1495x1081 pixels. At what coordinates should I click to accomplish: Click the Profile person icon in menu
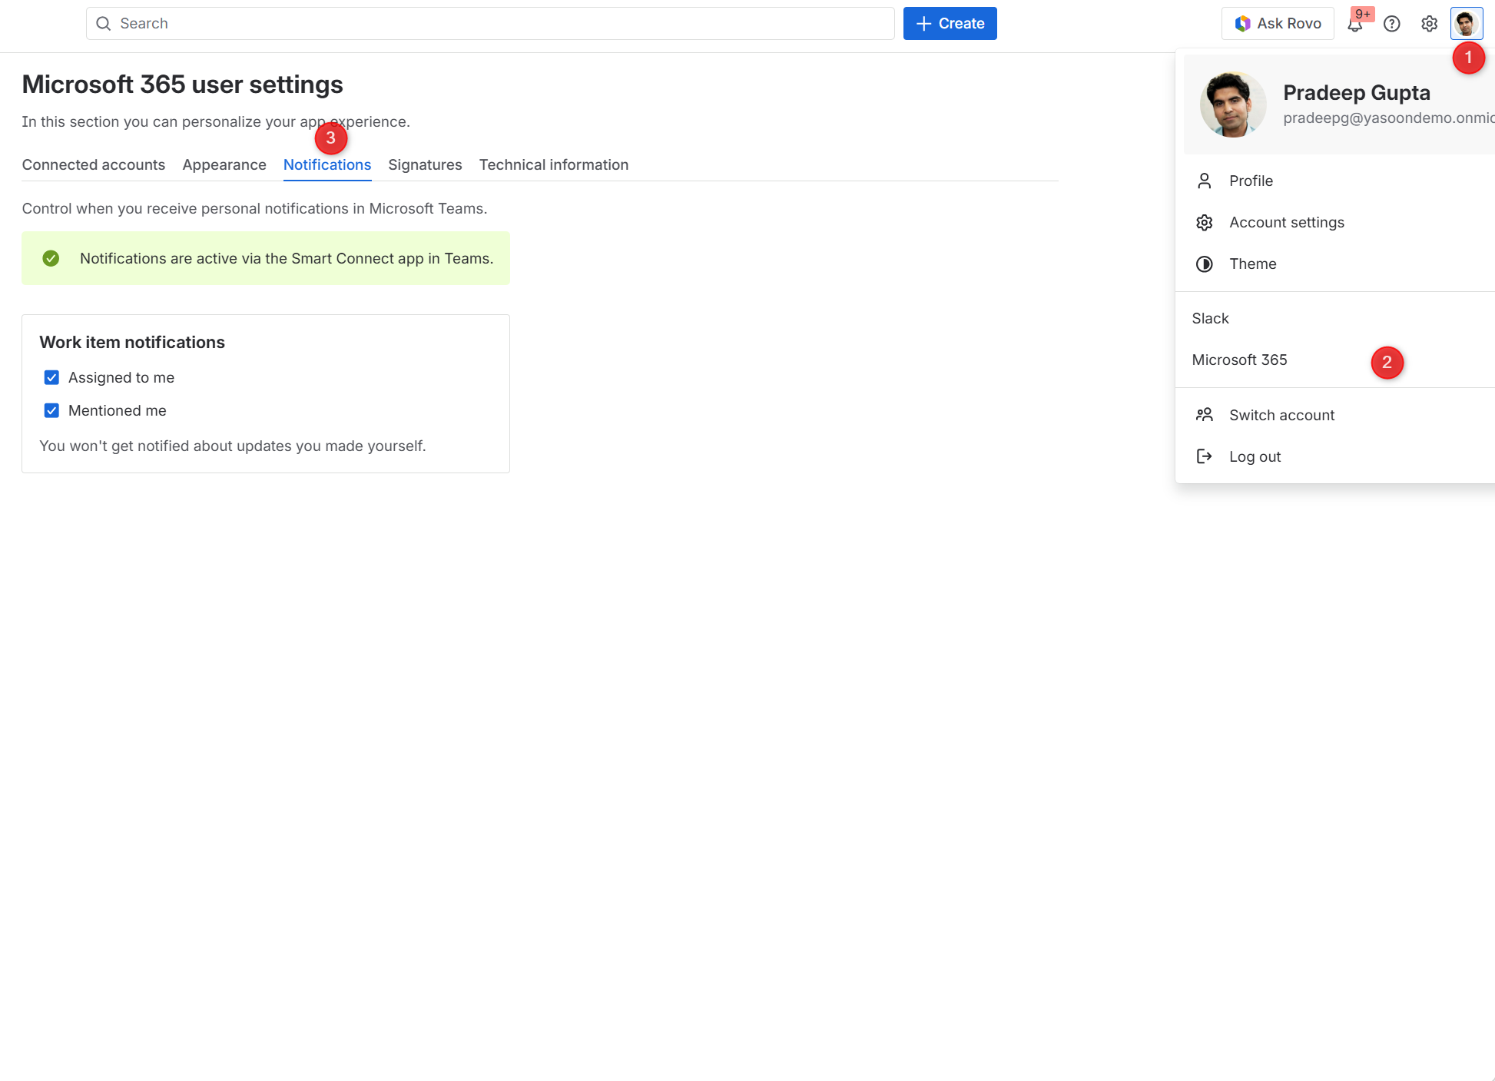tap(1204, 181)
